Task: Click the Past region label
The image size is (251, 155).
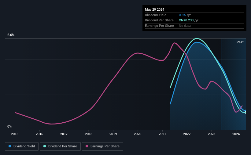Action: pyautogui.click(x=240, y=42)
